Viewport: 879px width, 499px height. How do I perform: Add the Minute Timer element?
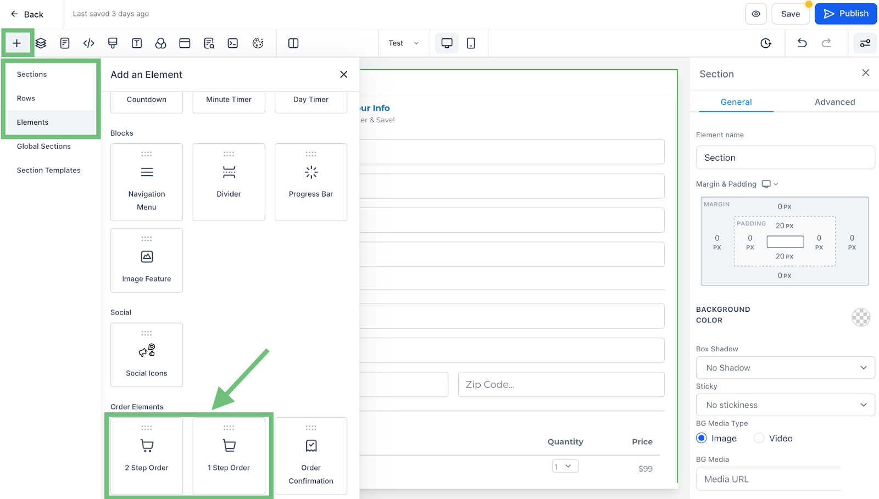click(x=229, y=101)
